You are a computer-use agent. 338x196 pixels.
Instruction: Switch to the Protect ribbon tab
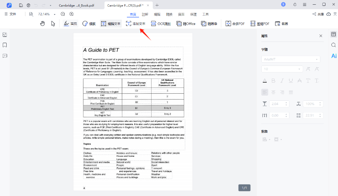click(193, 14)
